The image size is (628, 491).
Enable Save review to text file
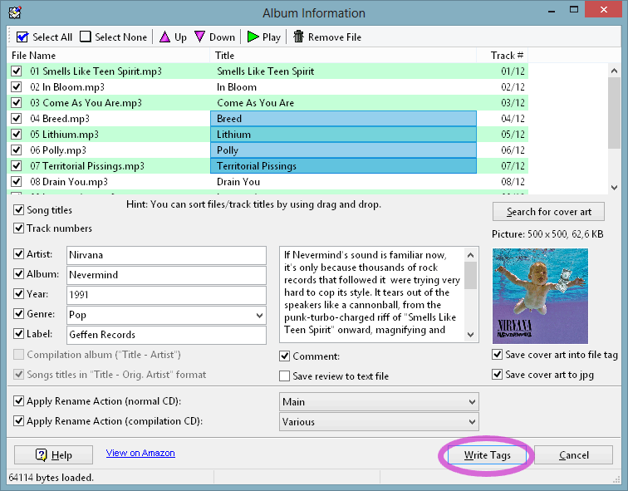click(285, 376)
